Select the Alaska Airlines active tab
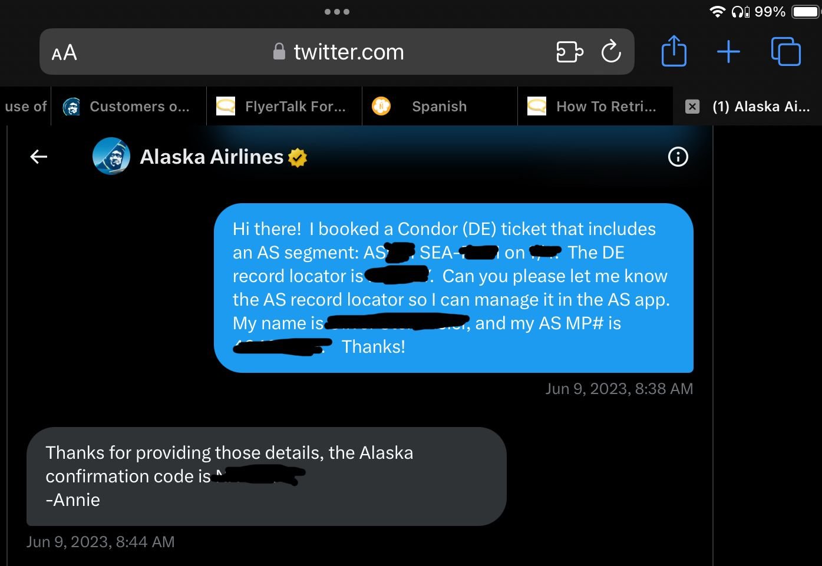The height and width of the screenshot is (566, 822). pos(760,107)
